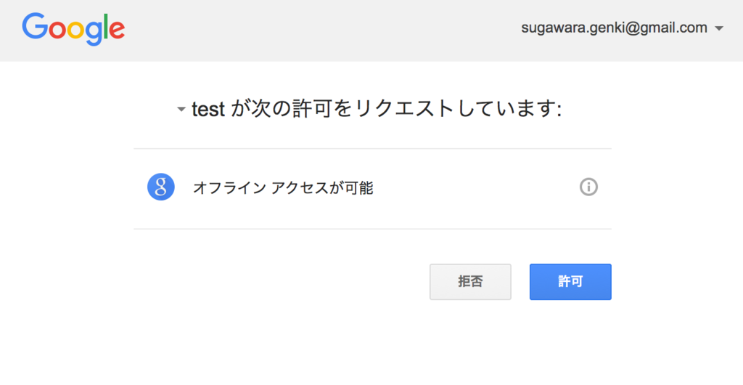Click the blue capital G of the logo
Viewport: 743px width, 385px height.
(34, 28)
